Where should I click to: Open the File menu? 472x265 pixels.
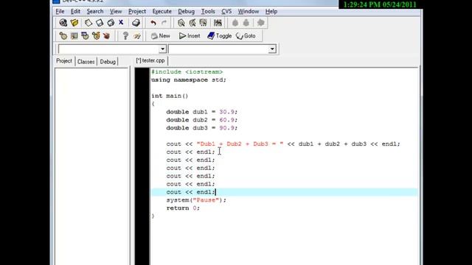[x=60, y=12]
